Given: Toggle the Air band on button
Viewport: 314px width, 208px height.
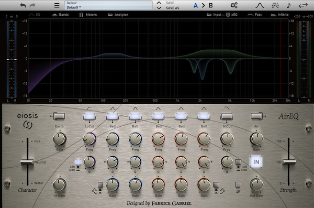Looking at the screenshot, I should point(256,116).
